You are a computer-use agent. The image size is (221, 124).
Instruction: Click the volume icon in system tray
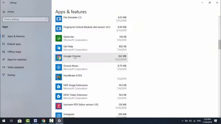coord(190,121)
